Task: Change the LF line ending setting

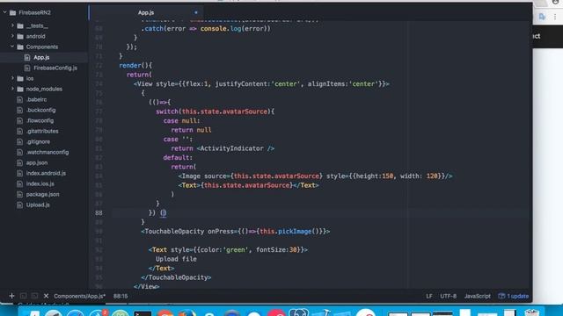Action: click(429, 296)
